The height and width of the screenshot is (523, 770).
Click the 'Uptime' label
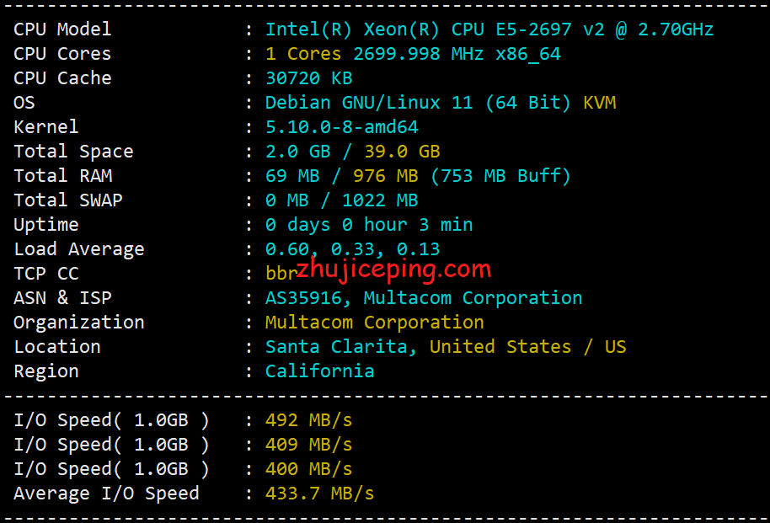[46, 226]
